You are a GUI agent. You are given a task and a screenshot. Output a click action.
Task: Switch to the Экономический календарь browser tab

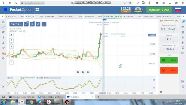click(x=22, y=97)
